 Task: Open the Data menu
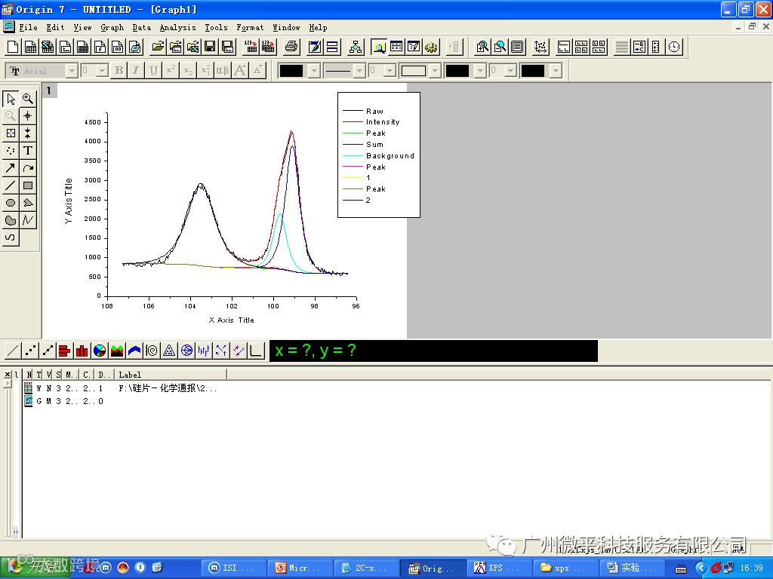(141, 28)
